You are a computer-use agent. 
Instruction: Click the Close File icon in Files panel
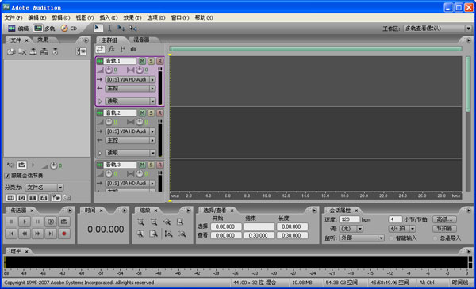22,51
